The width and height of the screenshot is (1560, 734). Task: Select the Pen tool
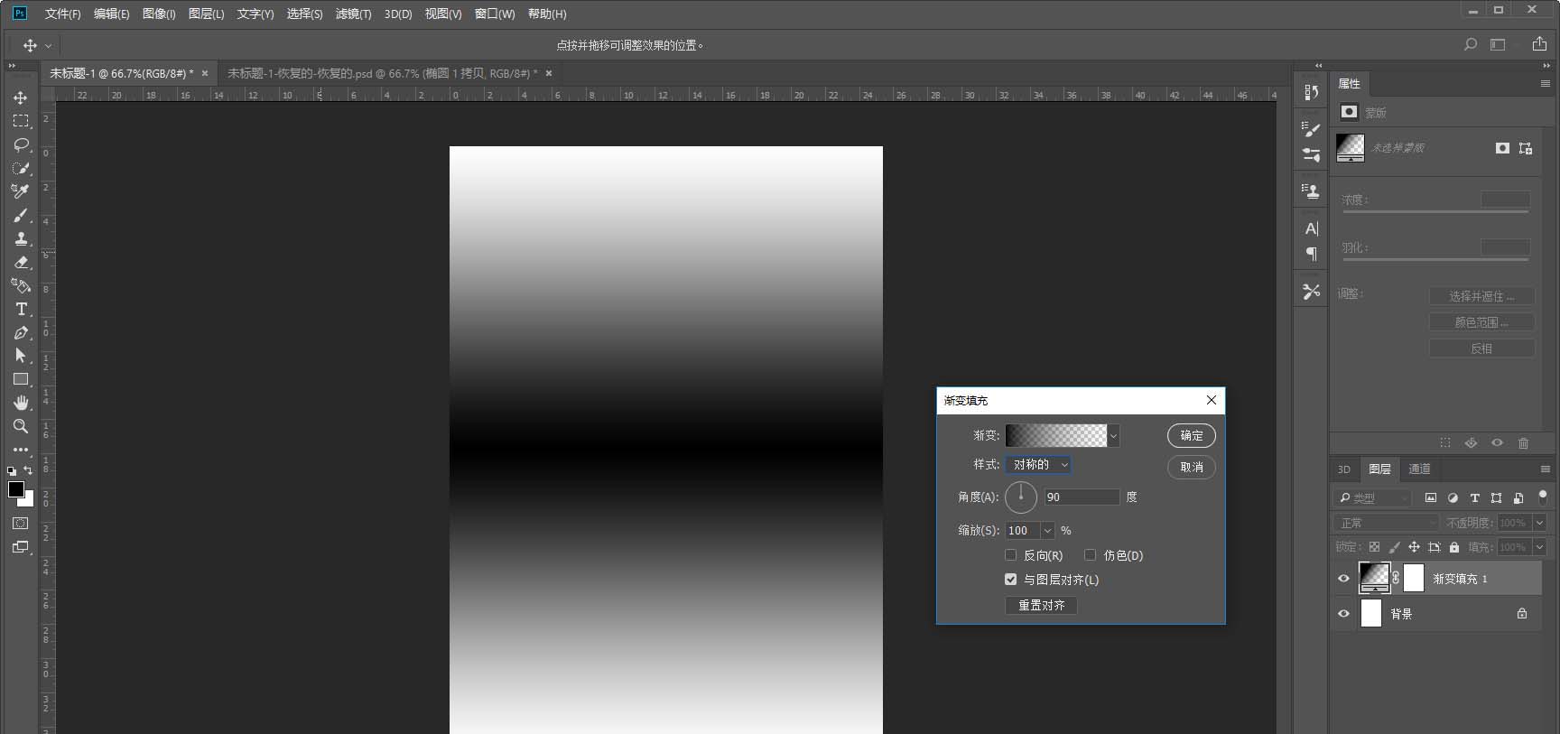click(21, 332)
